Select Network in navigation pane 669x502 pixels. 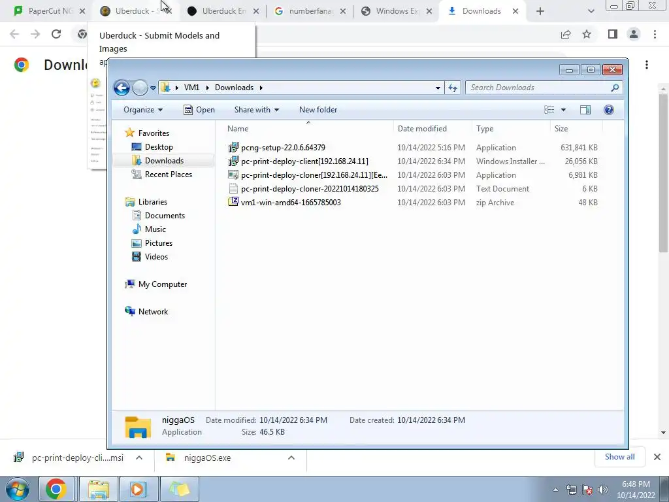(x=146, y=312)
